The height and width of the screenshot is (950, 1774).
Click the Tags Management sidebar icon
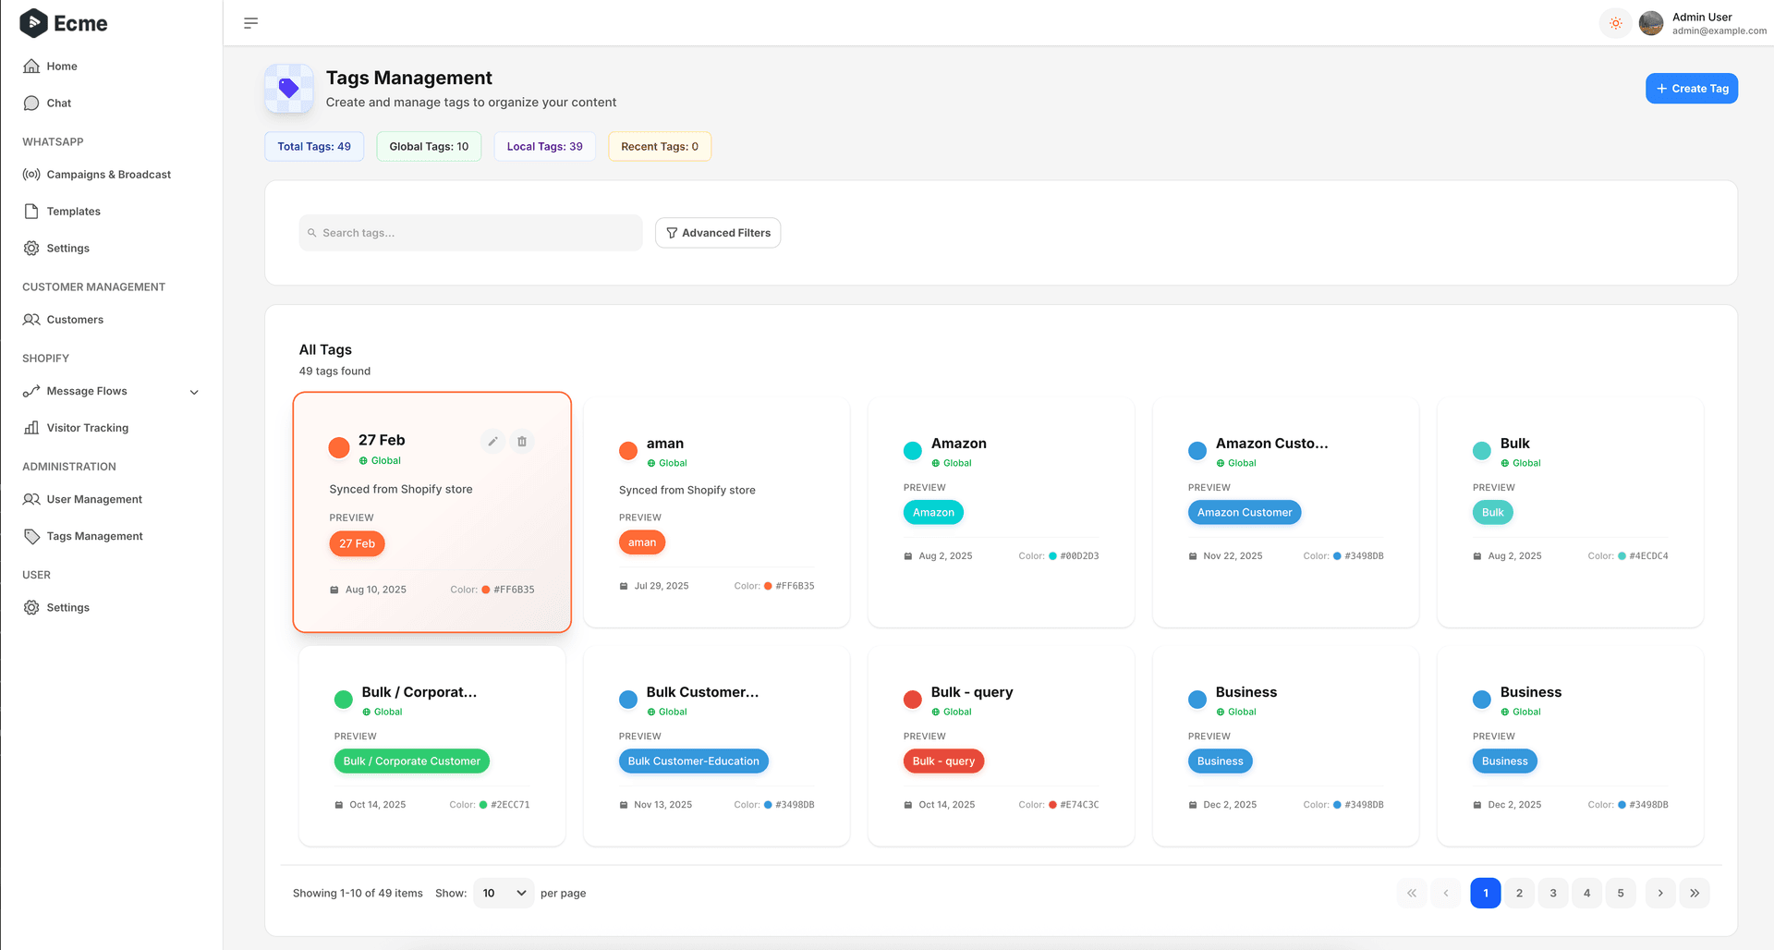[x=31, y=535]
